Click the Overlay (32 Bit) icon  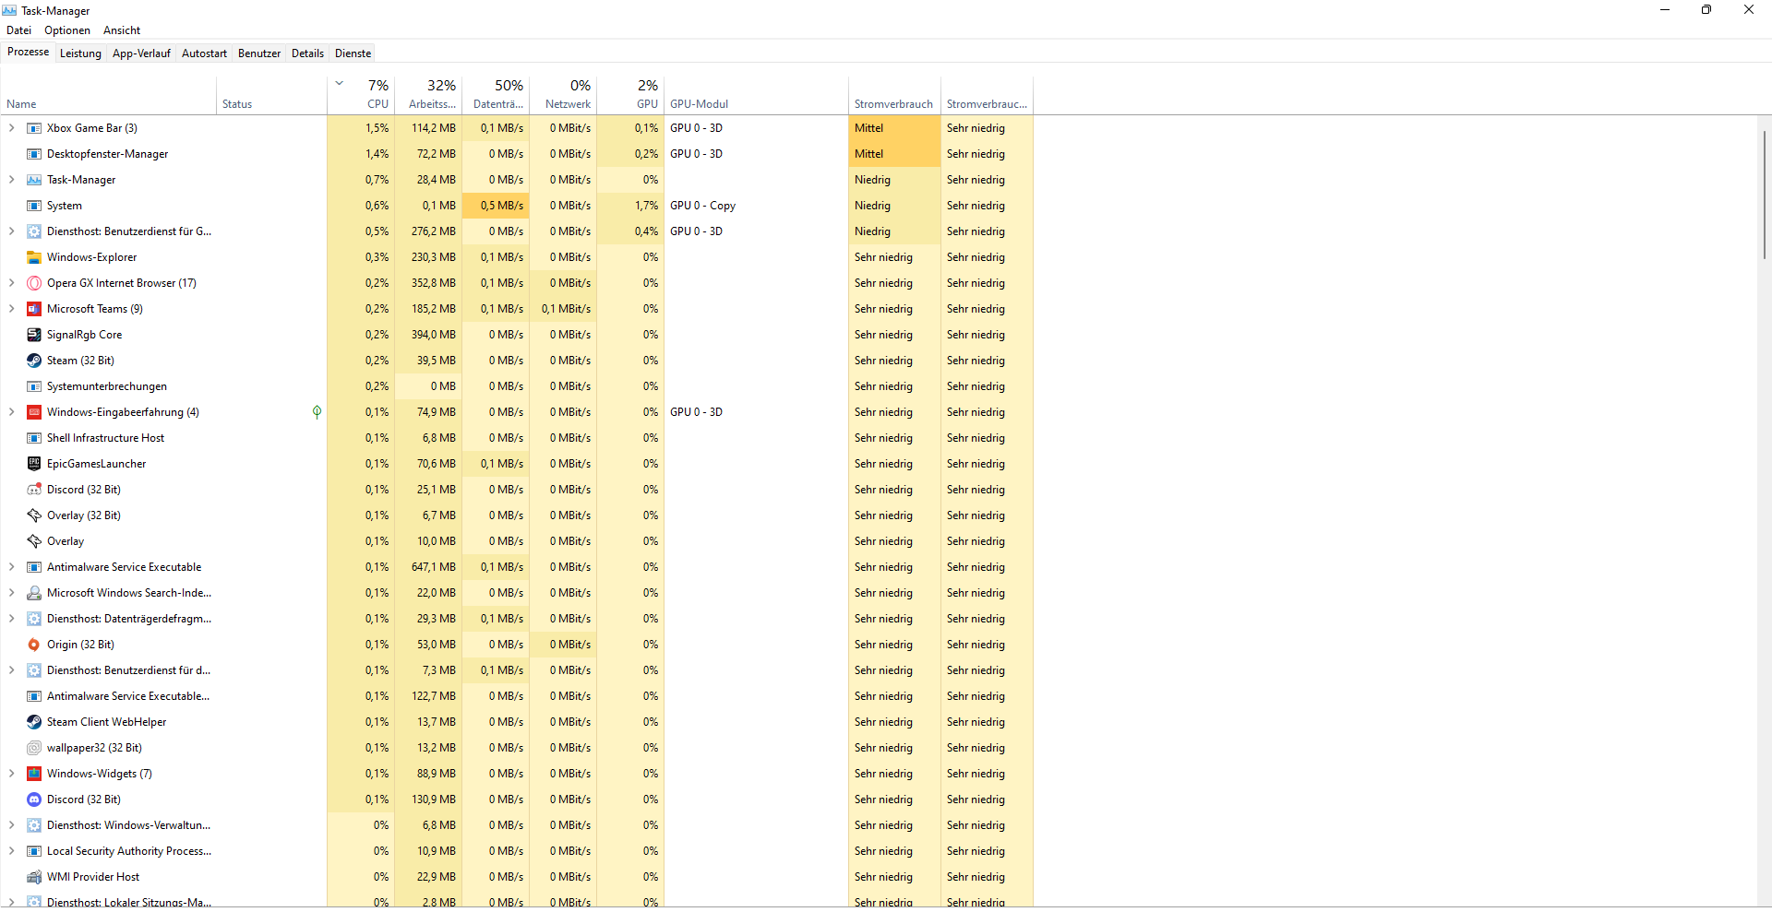coord(34,515)
